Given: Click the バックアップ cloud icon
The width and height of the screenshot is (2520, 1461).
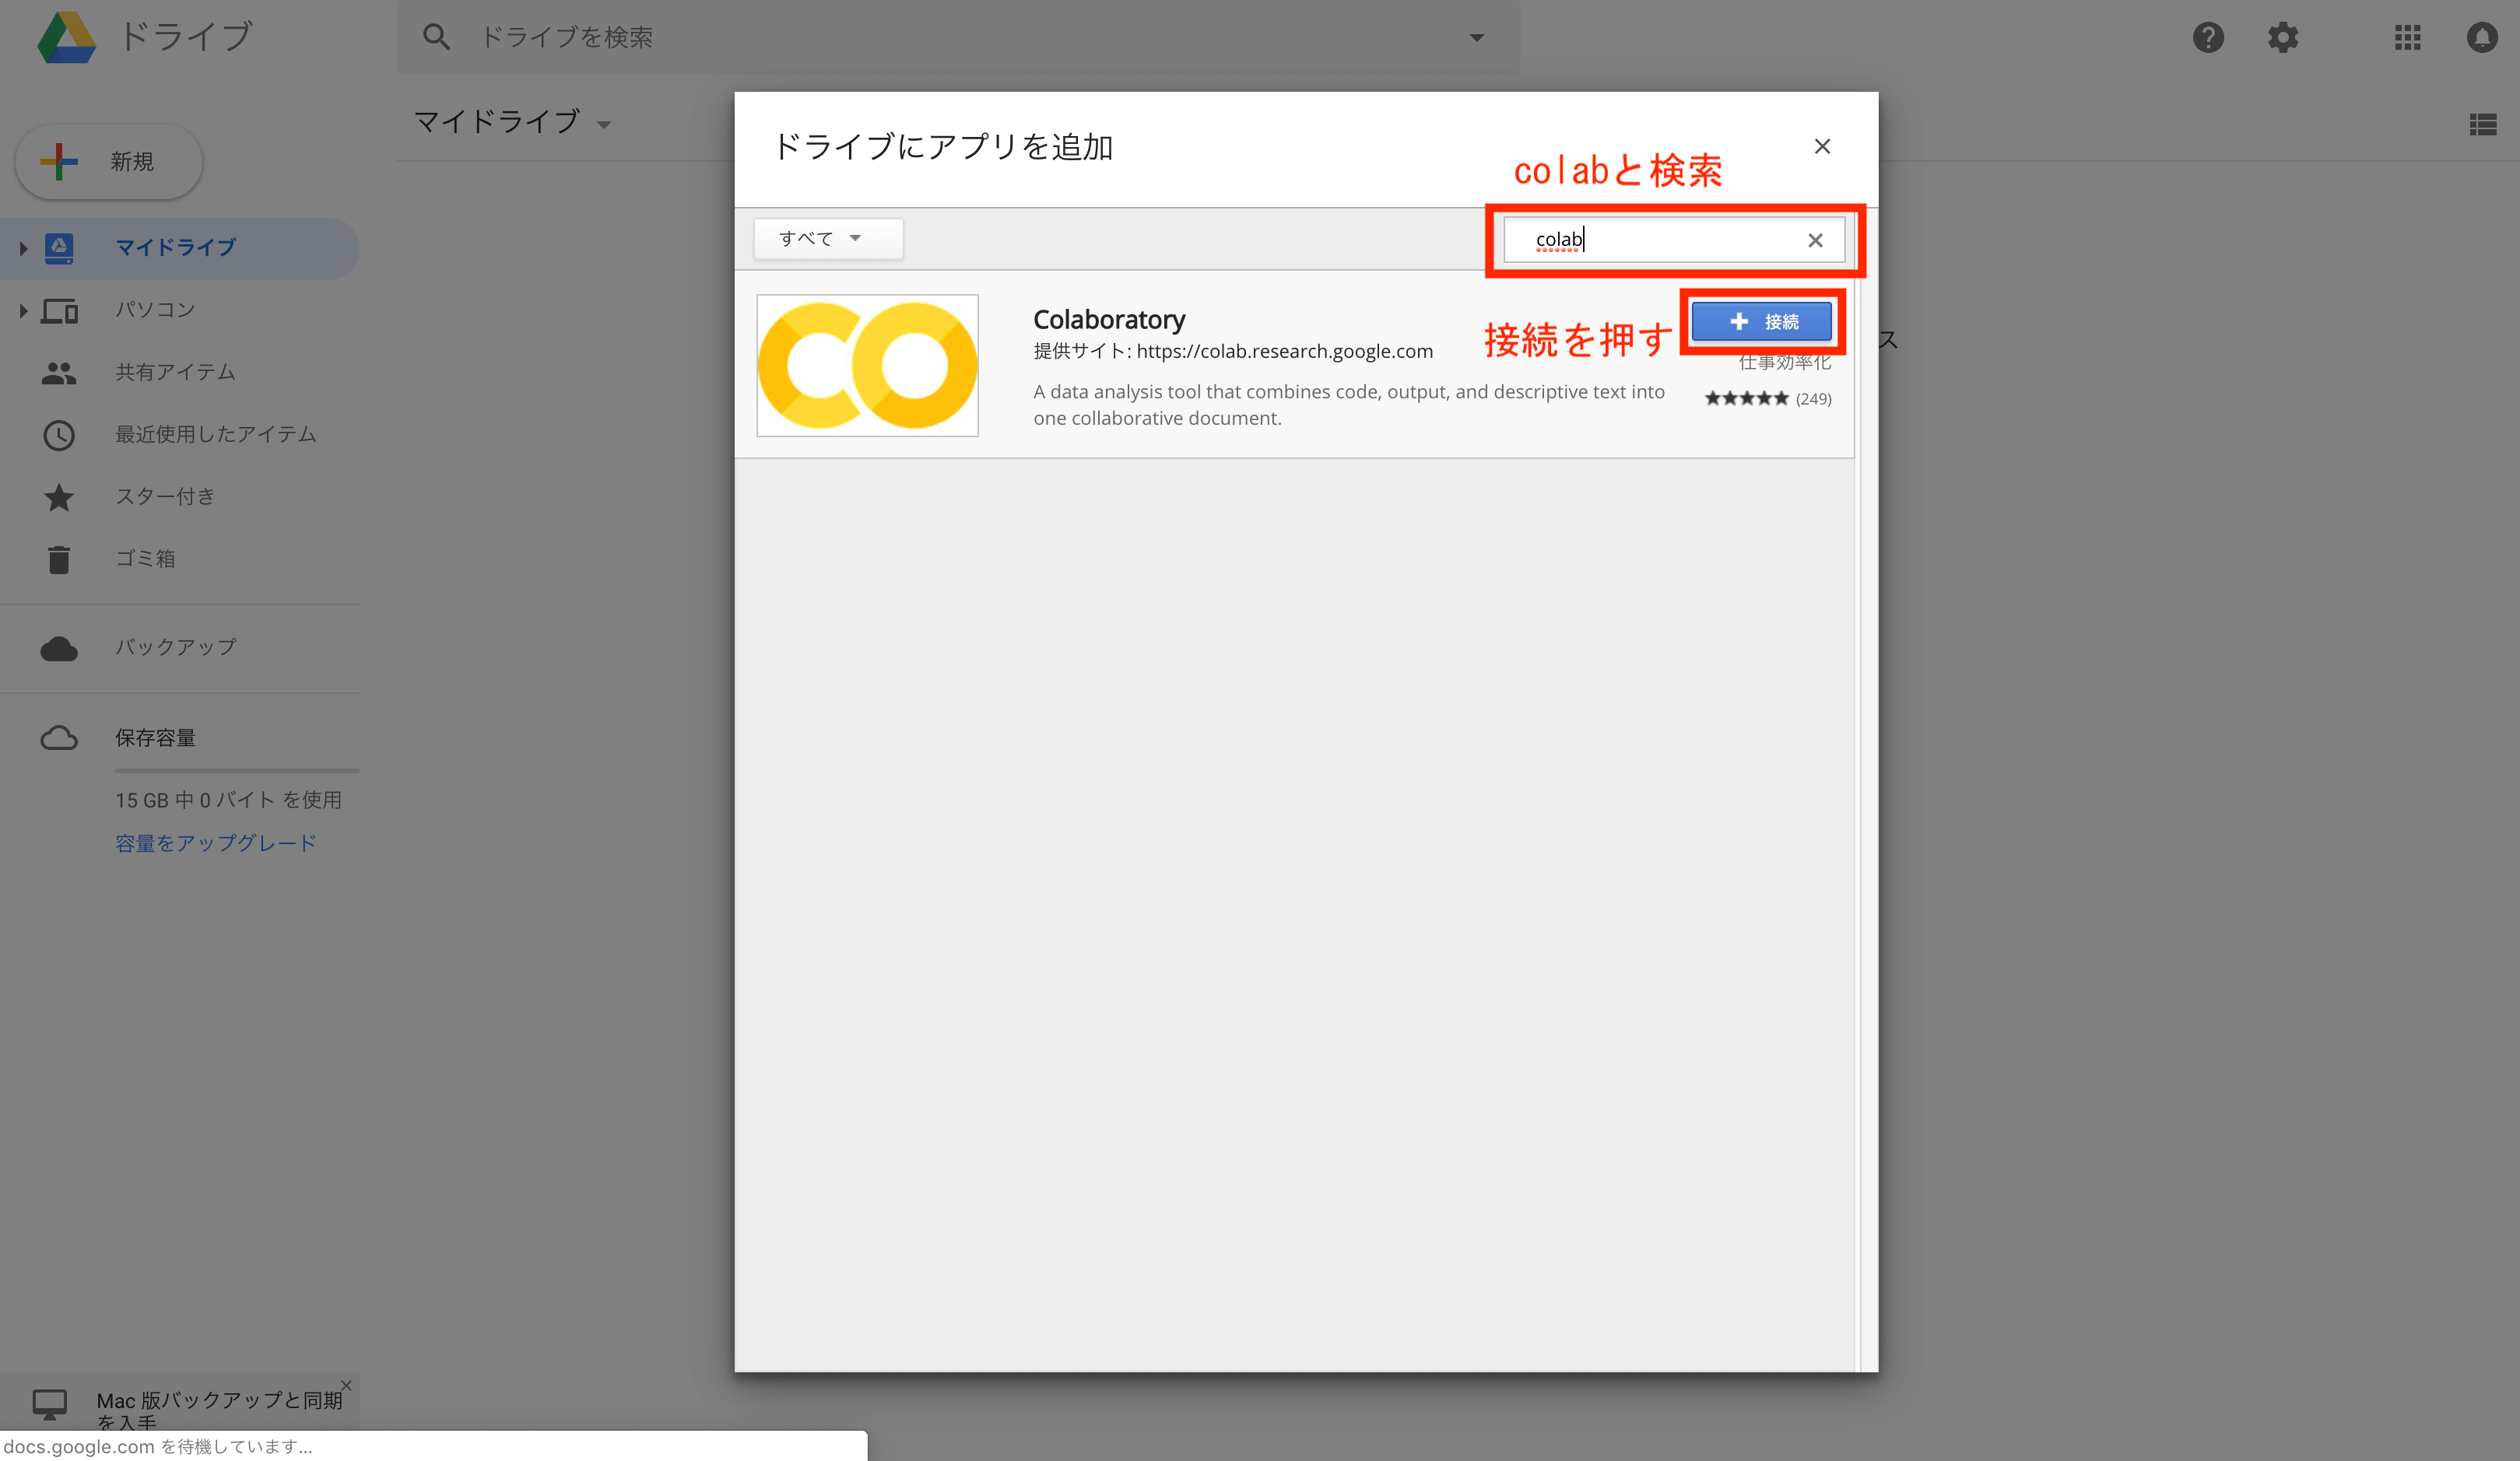Looking at the screenshot, I should pos(59,649).
